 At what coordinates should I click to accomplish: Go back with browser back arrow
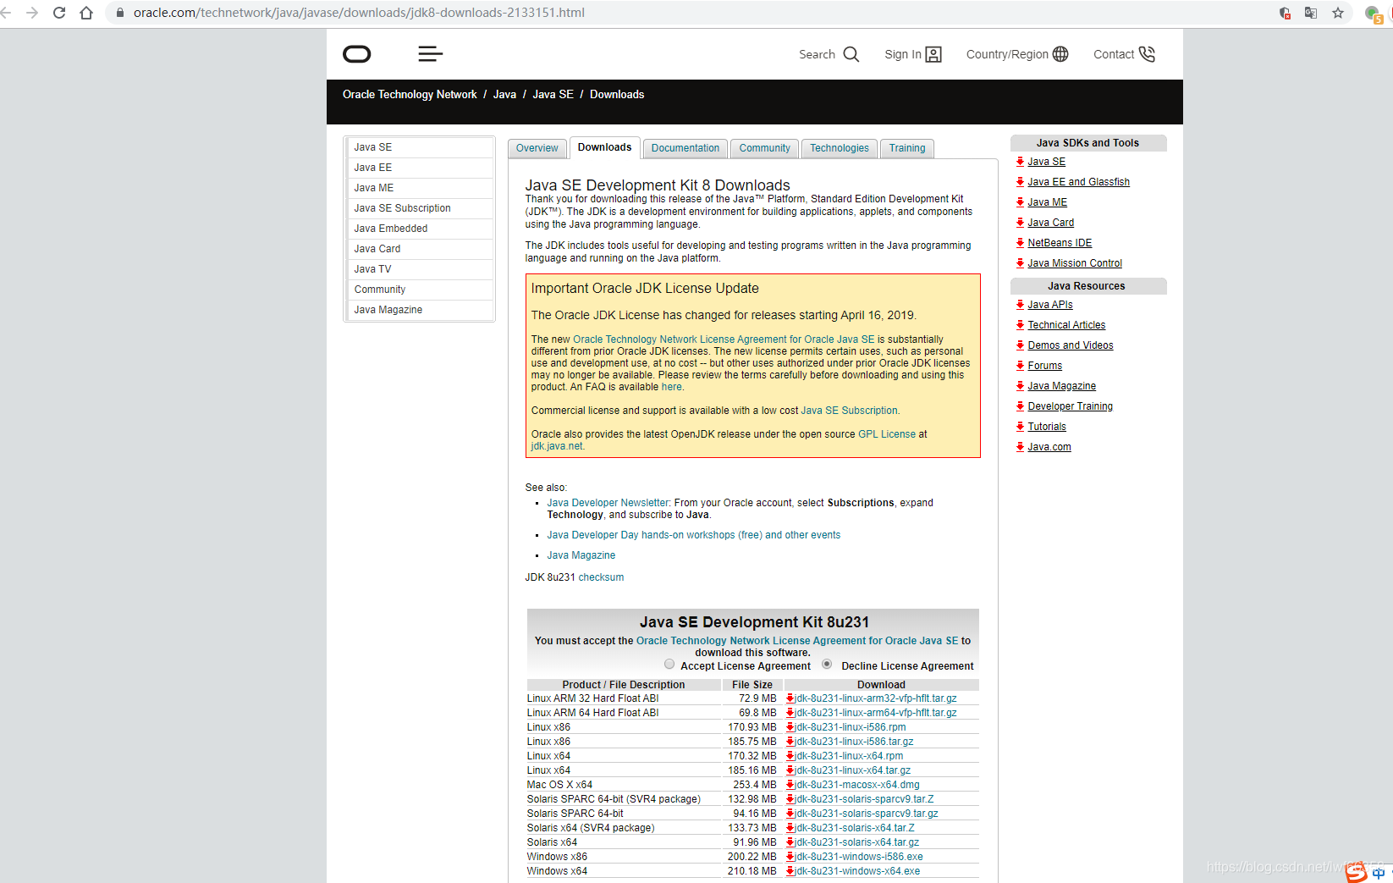tap(6, 13)
